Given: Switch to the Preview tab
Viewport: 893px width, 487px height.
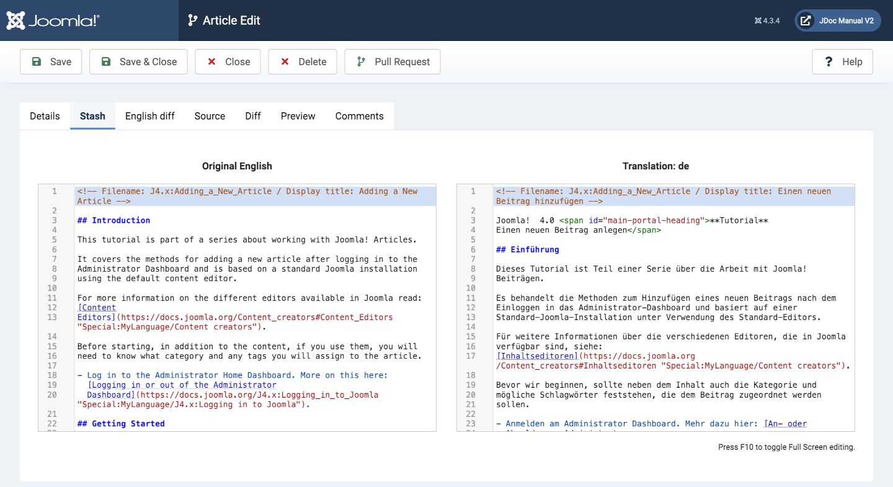Looking at the screenshot, I should pyautogui.click(x=298, y=116).
